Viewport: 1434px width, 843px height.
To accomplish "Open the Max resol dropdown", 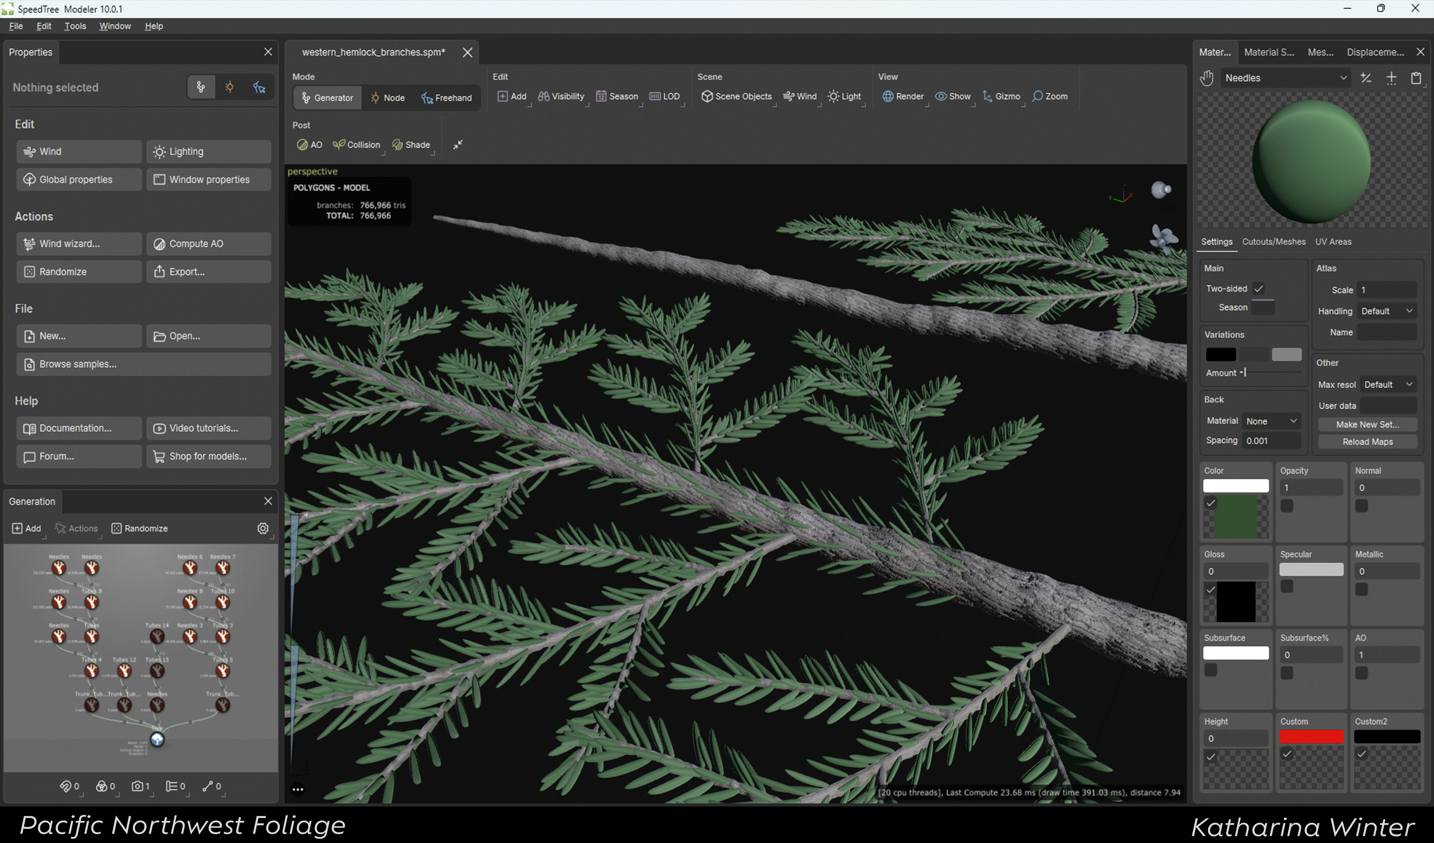I will (1387, 384).
